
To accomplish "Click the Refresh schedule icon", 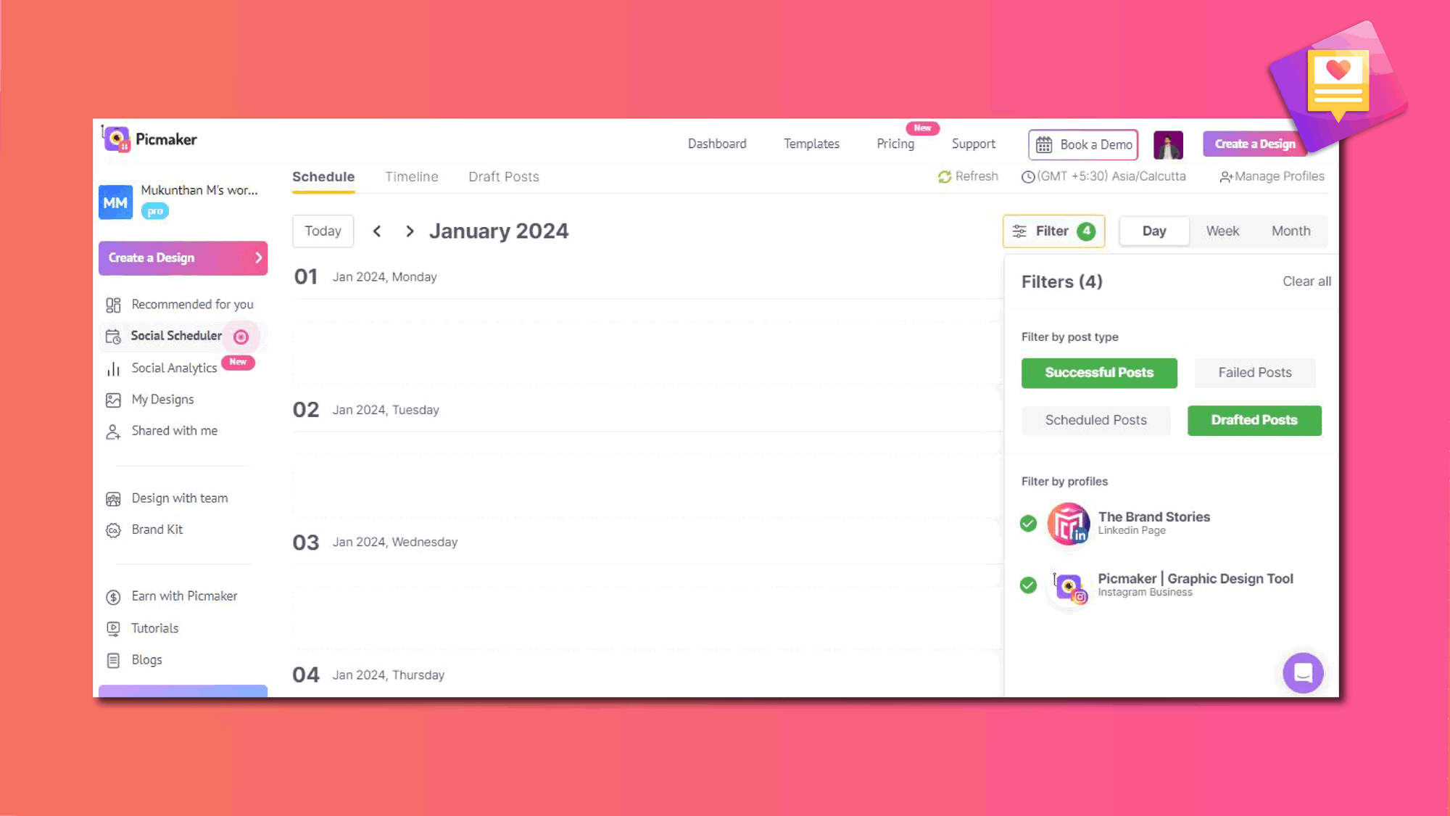I will pyautogui.click(x=944, y=176).
